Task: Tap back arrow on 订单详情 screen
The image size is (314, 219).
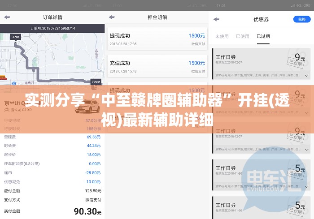Action: 7,17
